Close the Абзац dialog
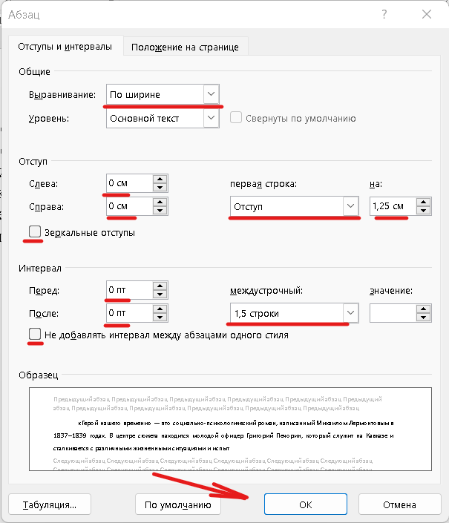Screen dimensions: 449x523 (x=427, y=14)
